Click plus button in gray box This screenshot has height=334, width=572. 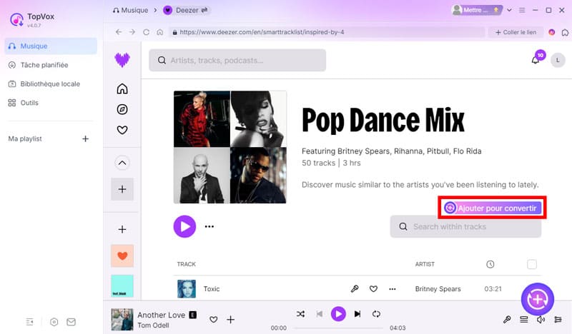(x=122, y=189)
